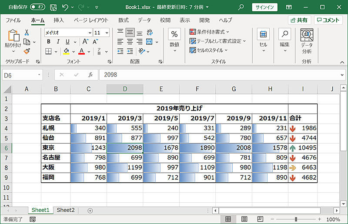Click the Insert Function fx icon
This screenshot has width=348, height=224.
click(90, 75)
